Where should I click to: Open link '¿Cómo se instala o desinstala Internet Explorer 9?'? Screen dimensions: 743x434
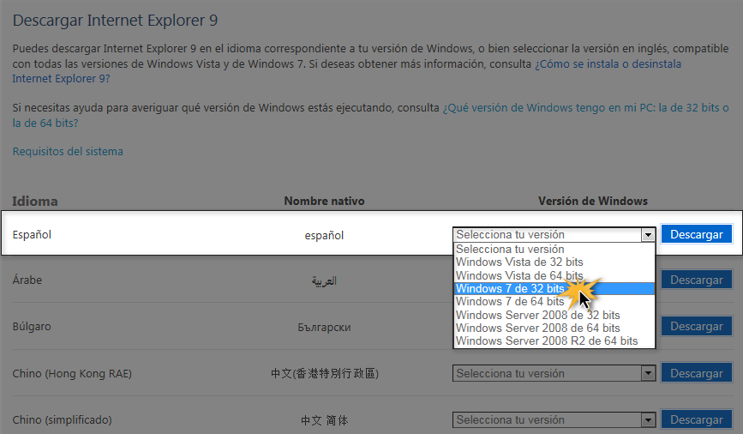[x=608, y=64]
